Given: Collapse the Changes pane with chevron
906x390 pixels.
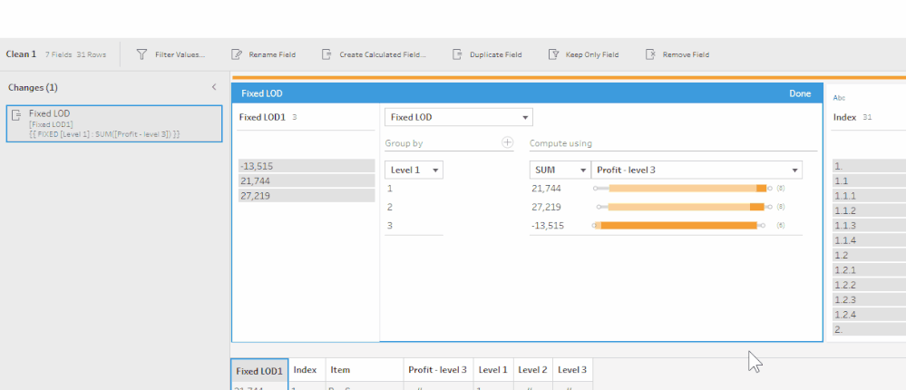Looking at the screenshot, I should [x=214, y=87].
